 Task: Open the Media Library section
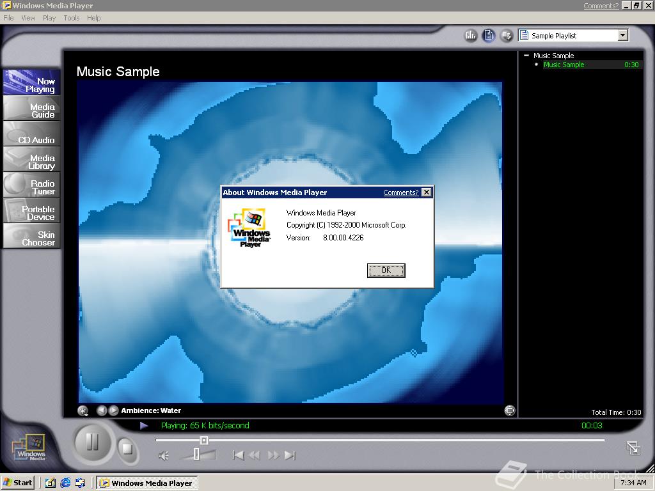[x=32, y=159]
